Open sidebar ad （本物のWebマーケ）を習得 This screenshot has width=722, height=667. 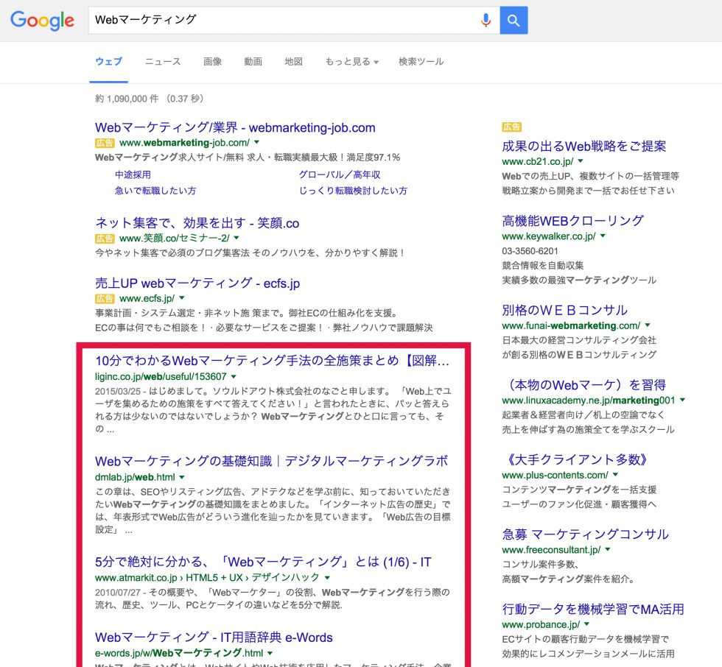click(x=583, y=385)
